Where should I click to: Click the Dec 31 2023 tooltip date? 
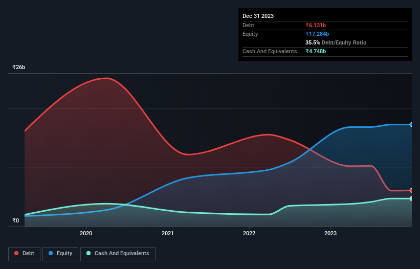click(258, 16)
